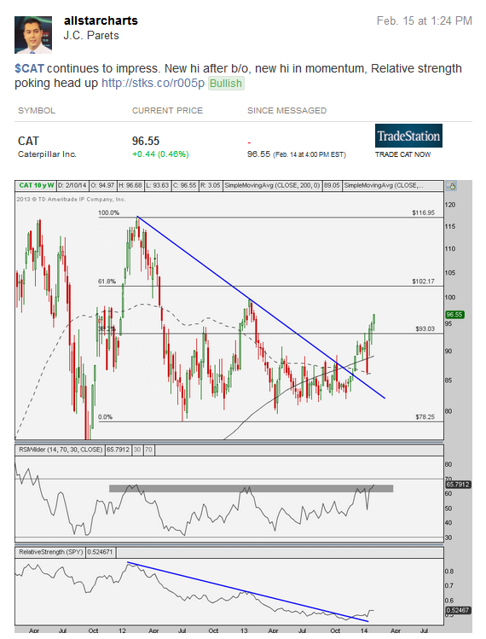
Task: Click the Feb. 15 at 1:24 PM timestamp
Action: coord(424,20)
